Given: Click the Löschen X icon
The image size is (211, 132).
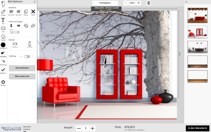Looking at the screenshot, I should click(33, 11).
